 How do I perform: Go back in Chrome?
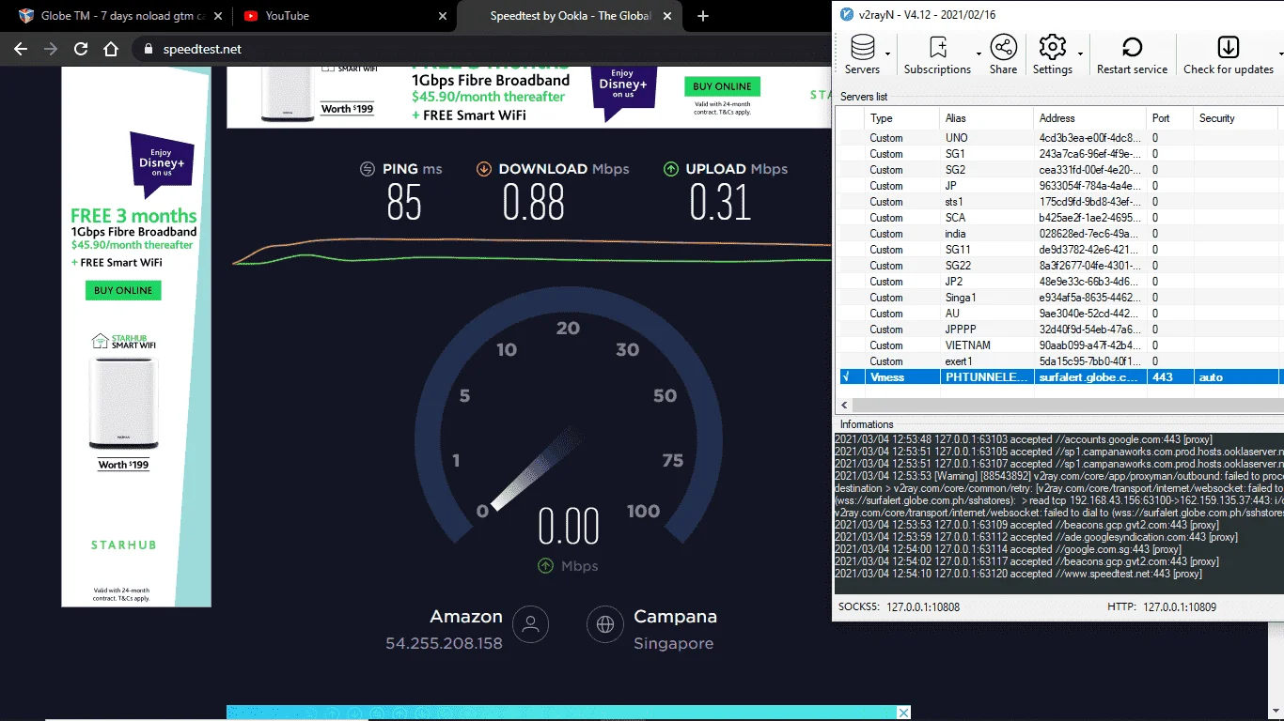21,49
